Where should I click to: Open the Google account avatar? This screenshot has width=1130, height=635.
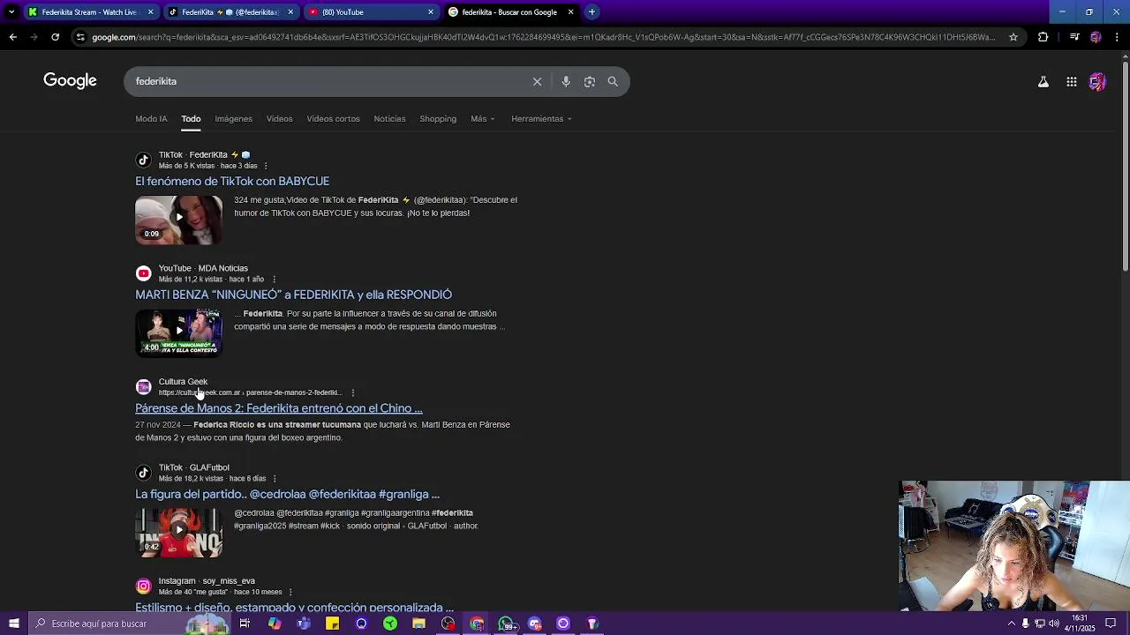click(1097, 81)
